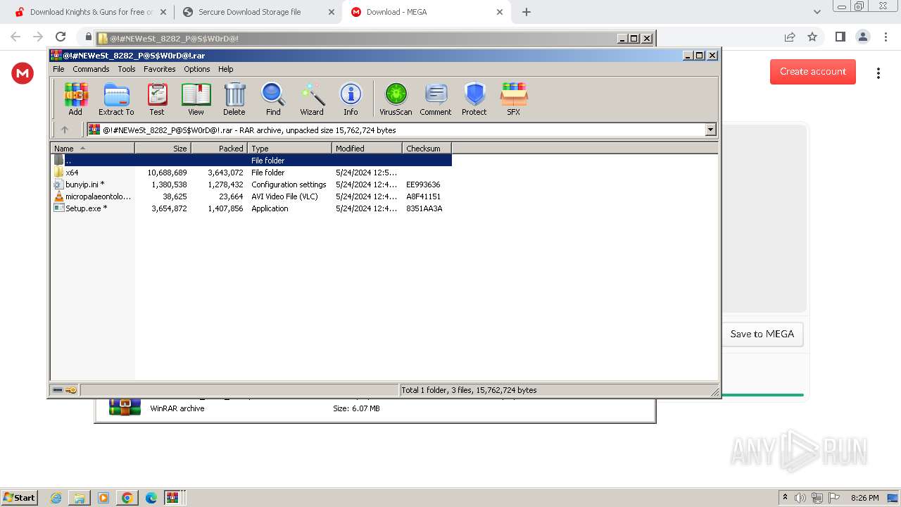Viewport: 901px width, 507px height.
Task: Sort by Type column header
Action: [290, 148]
